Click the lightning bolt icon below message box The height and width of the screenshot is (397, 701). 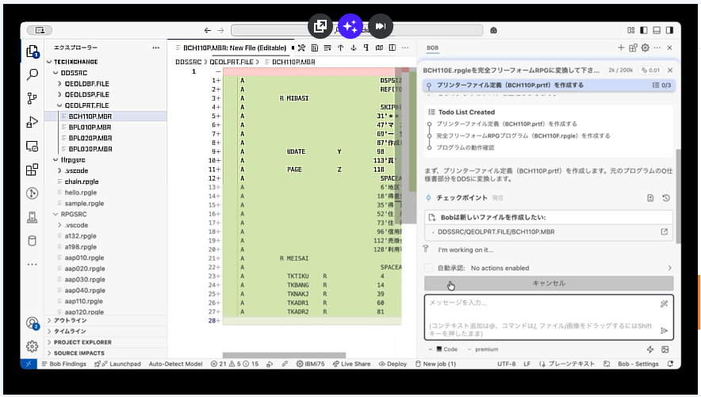(650, 349)
